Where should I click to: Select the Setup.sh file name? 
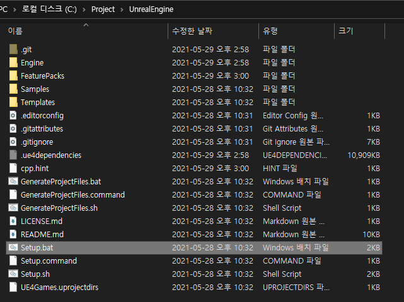pos(35,274)
